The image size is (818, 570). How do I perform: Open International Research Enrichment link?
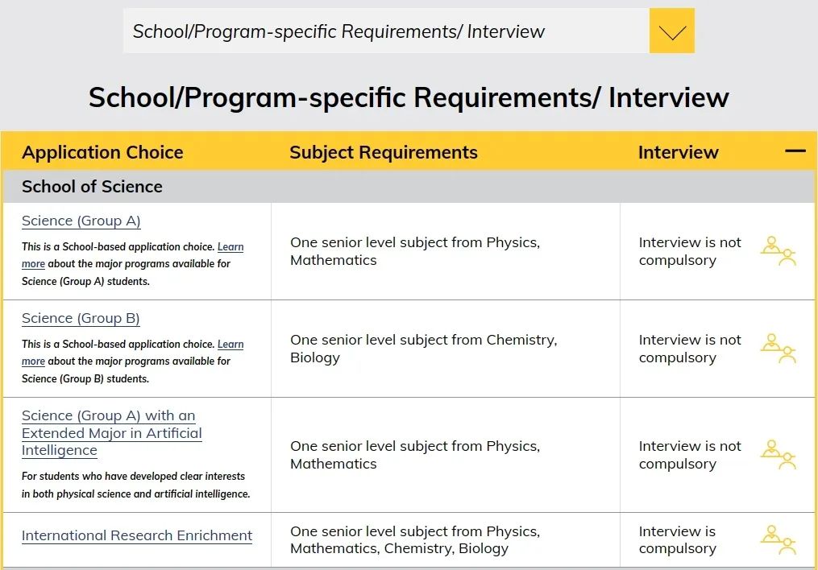coord(137,535)
